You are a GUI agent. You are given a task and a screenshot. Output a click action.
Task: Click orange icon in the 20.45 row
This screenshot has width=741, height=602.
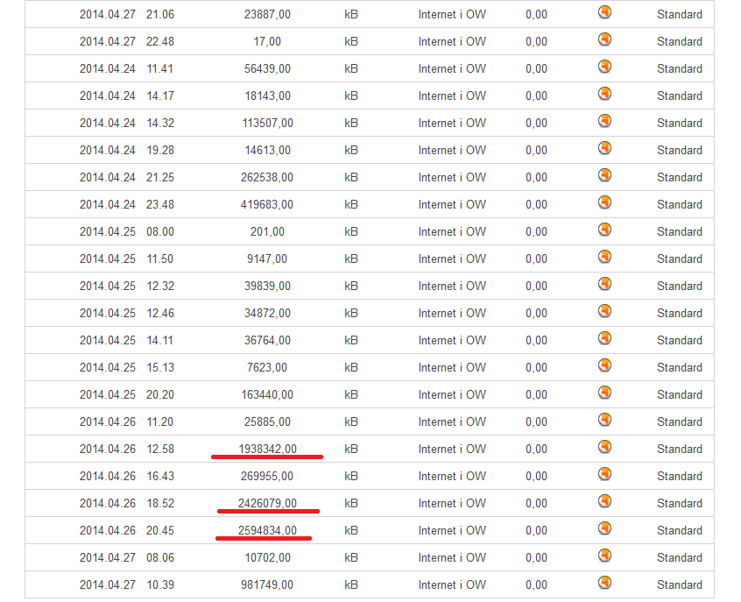[604, 528]
